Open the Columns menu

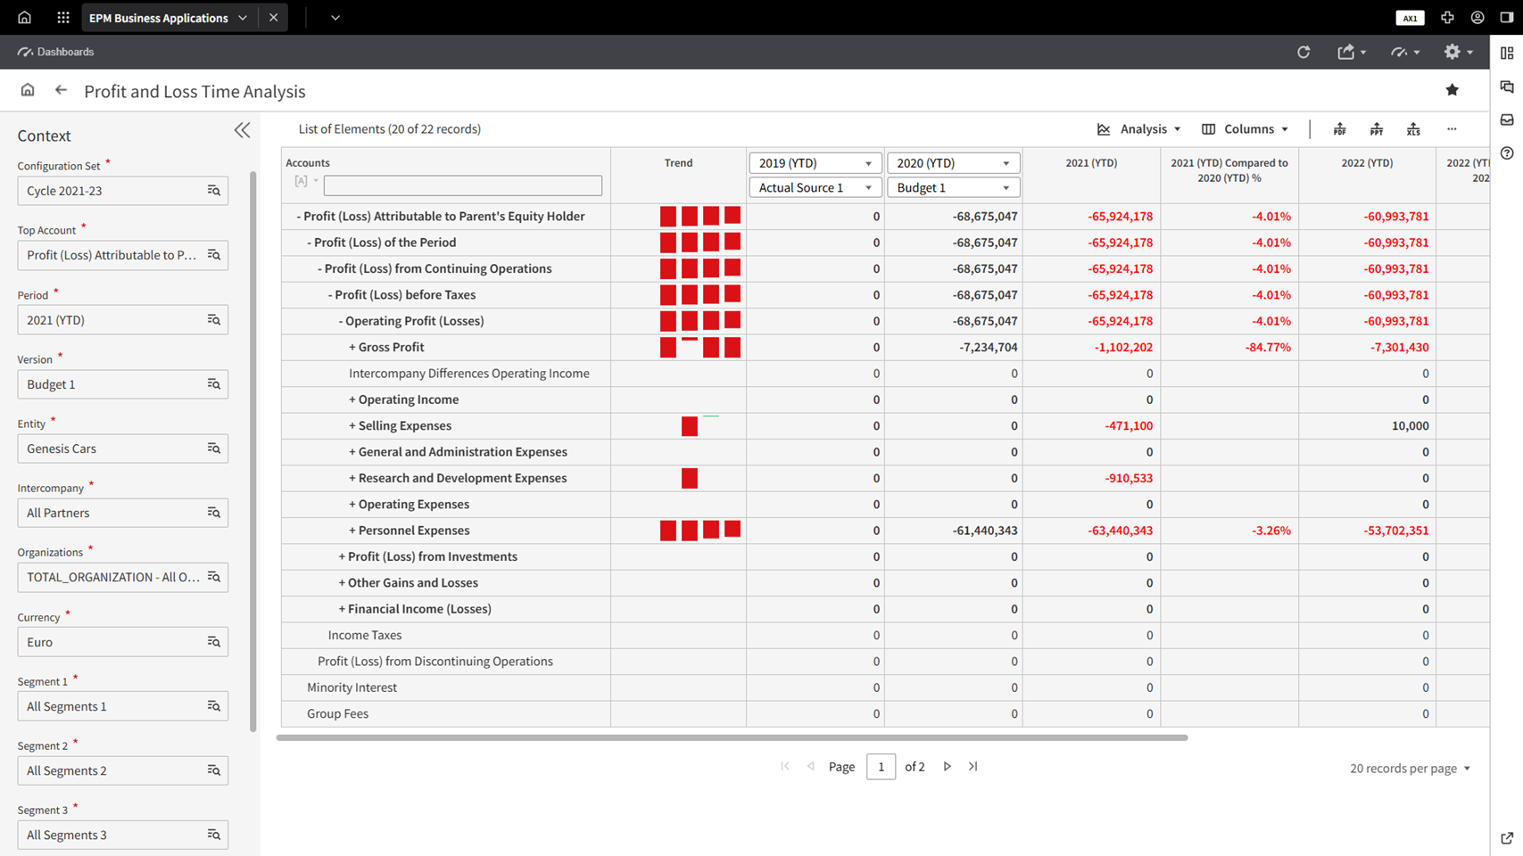[x=1245, y=129]
